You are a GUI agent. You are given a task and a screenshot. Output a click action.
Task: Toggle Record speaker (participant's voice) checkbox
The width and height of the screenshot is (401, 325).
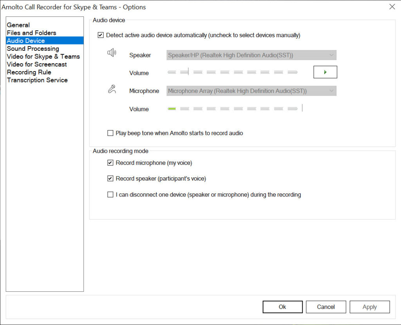[x=110, y=179]
